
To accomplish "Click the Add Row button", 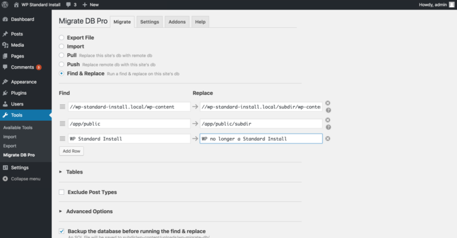I will 71,151.
